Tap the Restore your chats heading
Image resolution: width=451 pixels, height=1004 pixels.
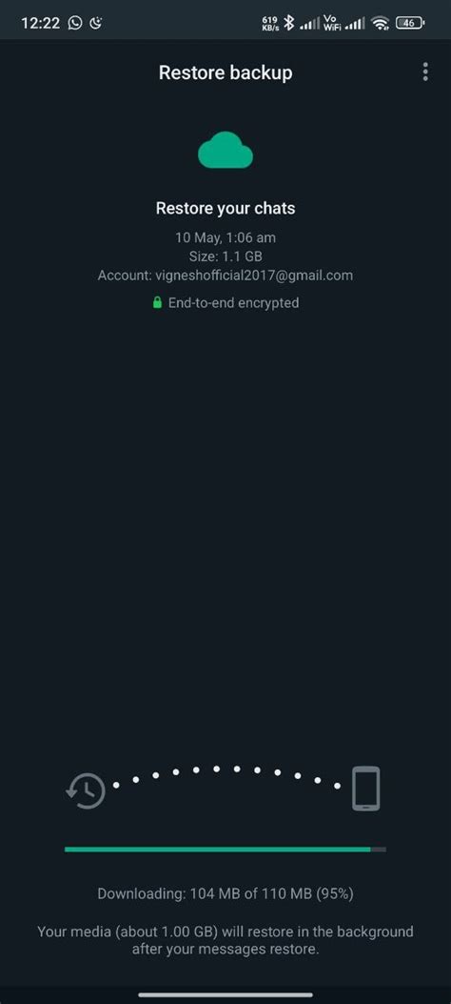click(x=225, y=208)
